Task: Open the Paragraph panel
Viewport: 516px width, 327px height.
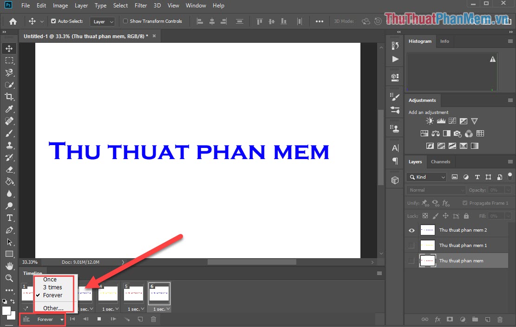Action: click(395, 160)
